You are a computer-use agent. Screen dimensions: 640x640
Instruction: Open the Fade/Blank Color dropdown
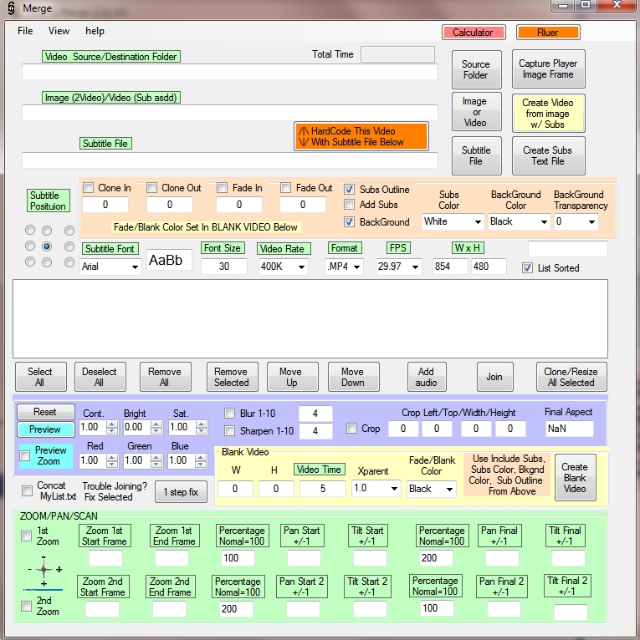[432, 489]
